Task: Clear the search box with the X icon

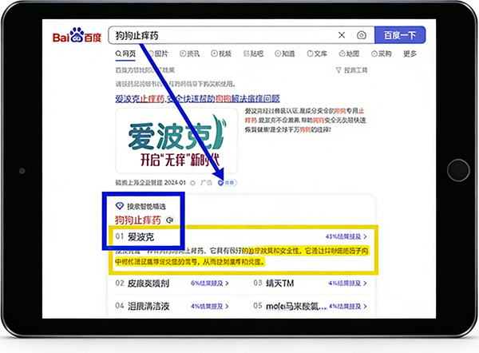Action: point(342,35)
